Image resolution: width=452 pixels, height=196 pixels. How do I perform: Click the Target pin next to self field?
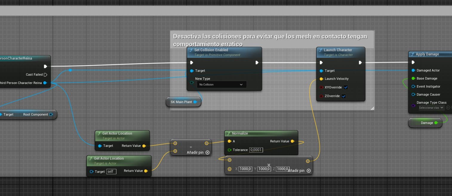[92, 172]
